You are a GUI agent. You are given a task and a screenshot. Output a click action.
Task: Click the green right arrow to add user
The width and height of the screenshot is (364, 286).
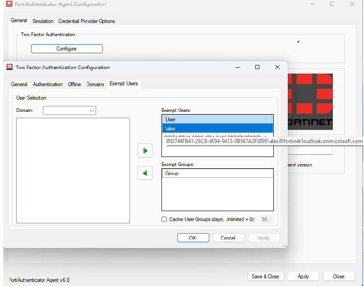145,150
